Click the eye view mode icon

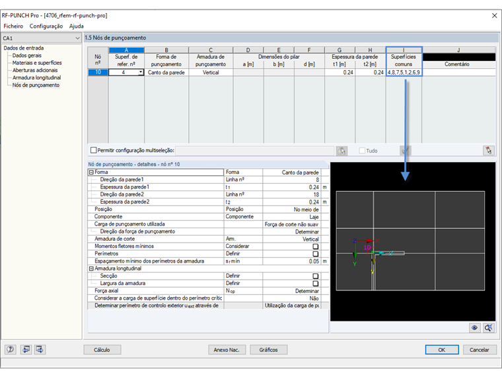[x=474, y=327]
